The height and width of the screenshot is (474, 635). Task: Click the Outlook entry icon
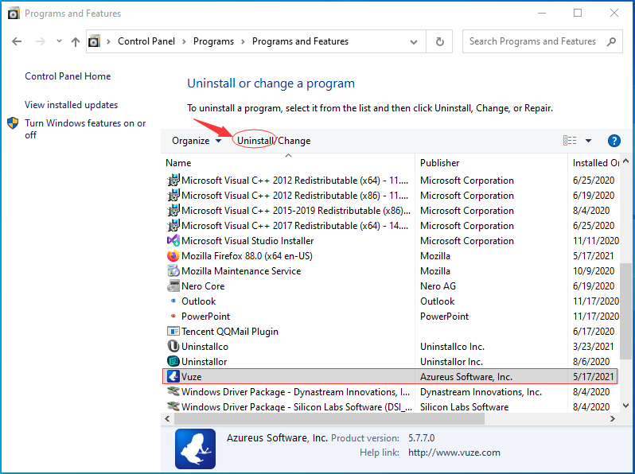[x=173, y=301]
